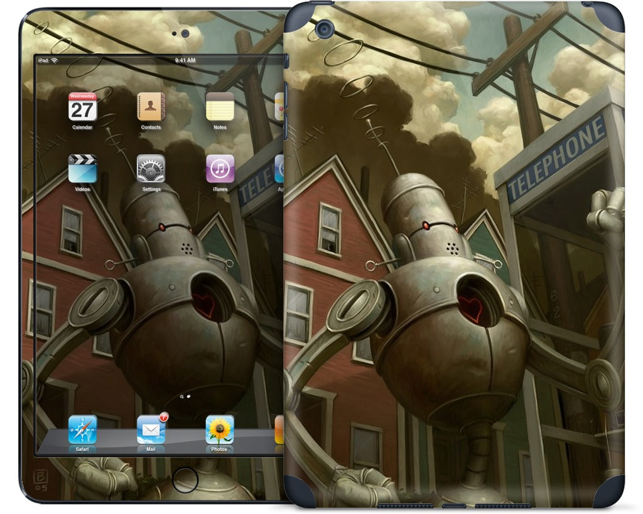Open the Settings gear app

151,168
